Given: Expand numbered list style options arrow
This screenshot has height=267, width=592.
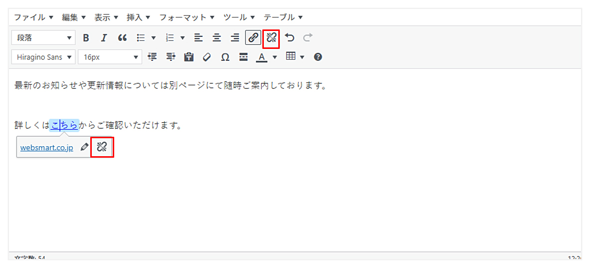Looking at the screenshot, I should point(183,38).
